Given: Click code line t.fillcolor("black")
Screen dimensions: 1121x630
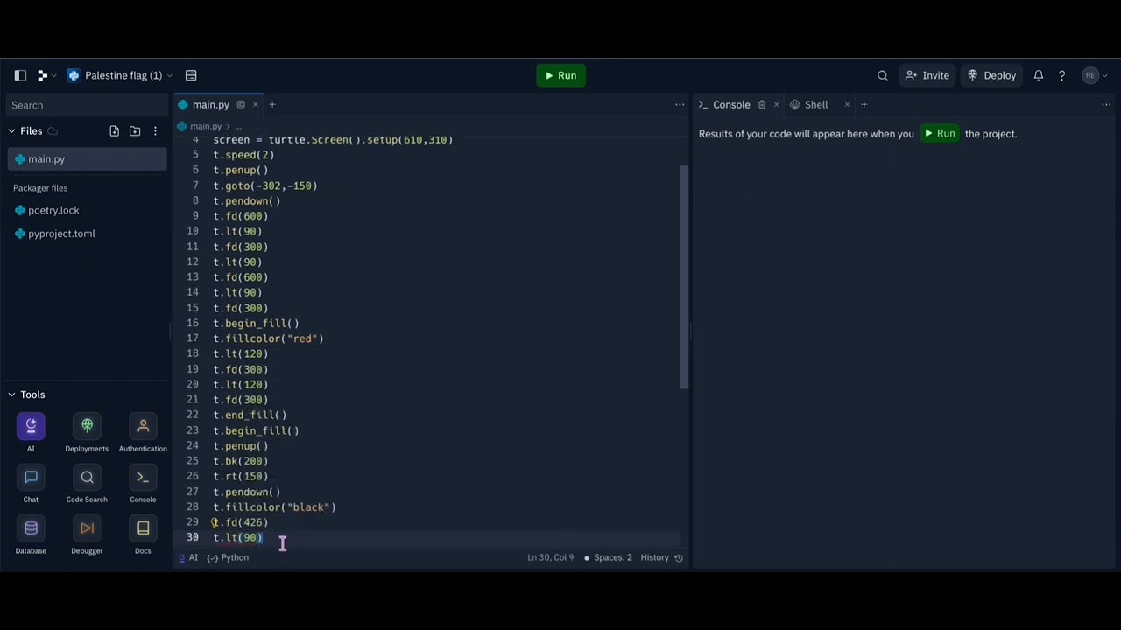Looking at the screenshot, I should tap(274, 507).
